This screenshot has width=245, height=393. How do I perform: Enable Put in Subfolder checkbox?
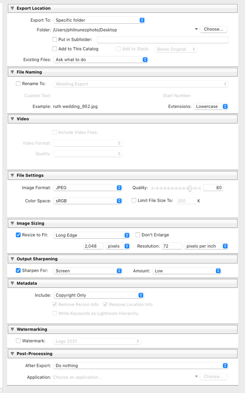[x=55, y=39]
